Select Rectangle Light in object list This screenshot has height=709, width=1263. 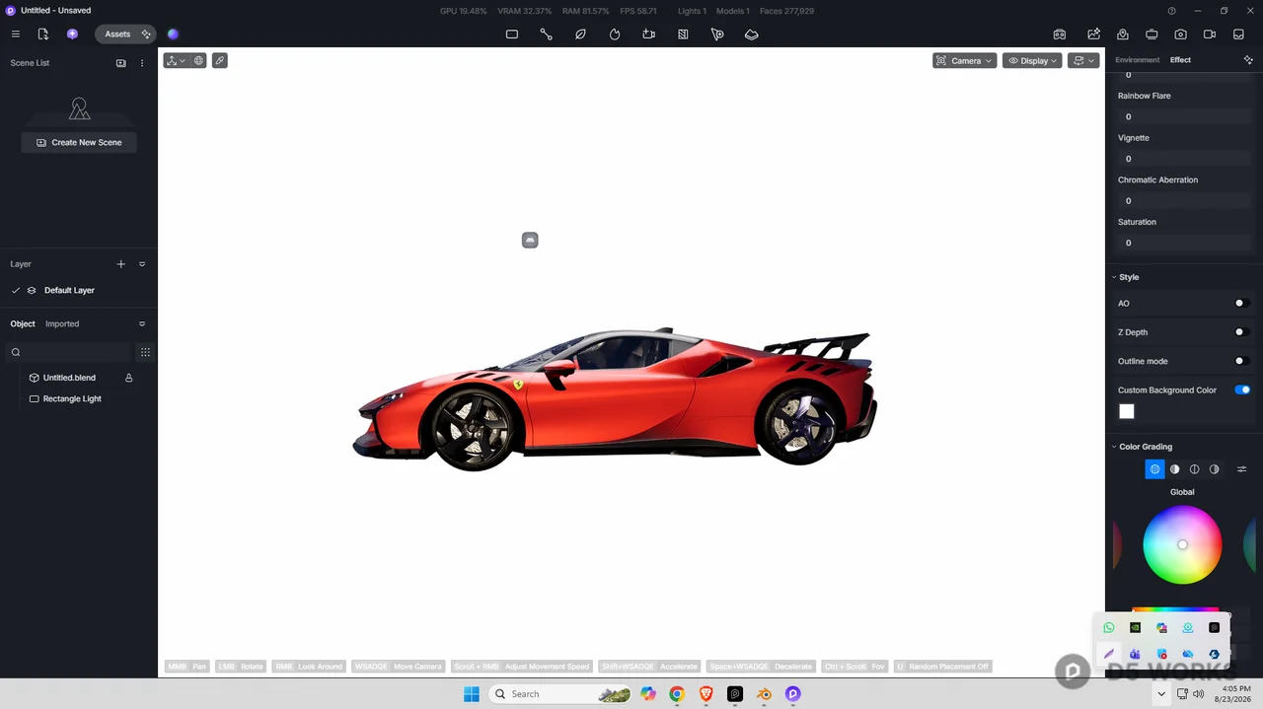click(72, 399)
